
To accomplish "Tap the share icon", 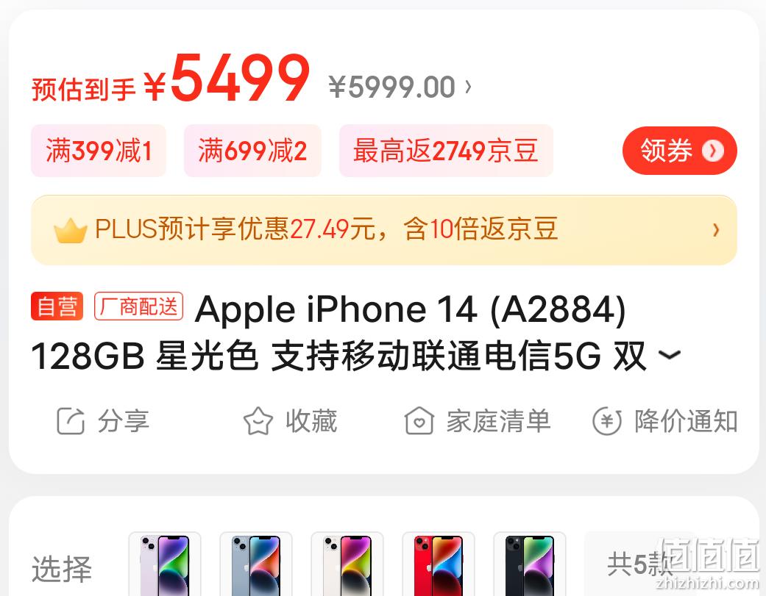I will (x=71, y=421).
